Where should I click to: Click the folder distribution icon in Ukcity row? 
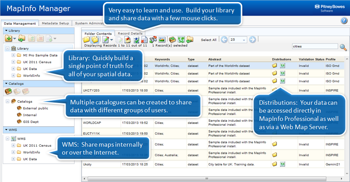pos(274,164)
